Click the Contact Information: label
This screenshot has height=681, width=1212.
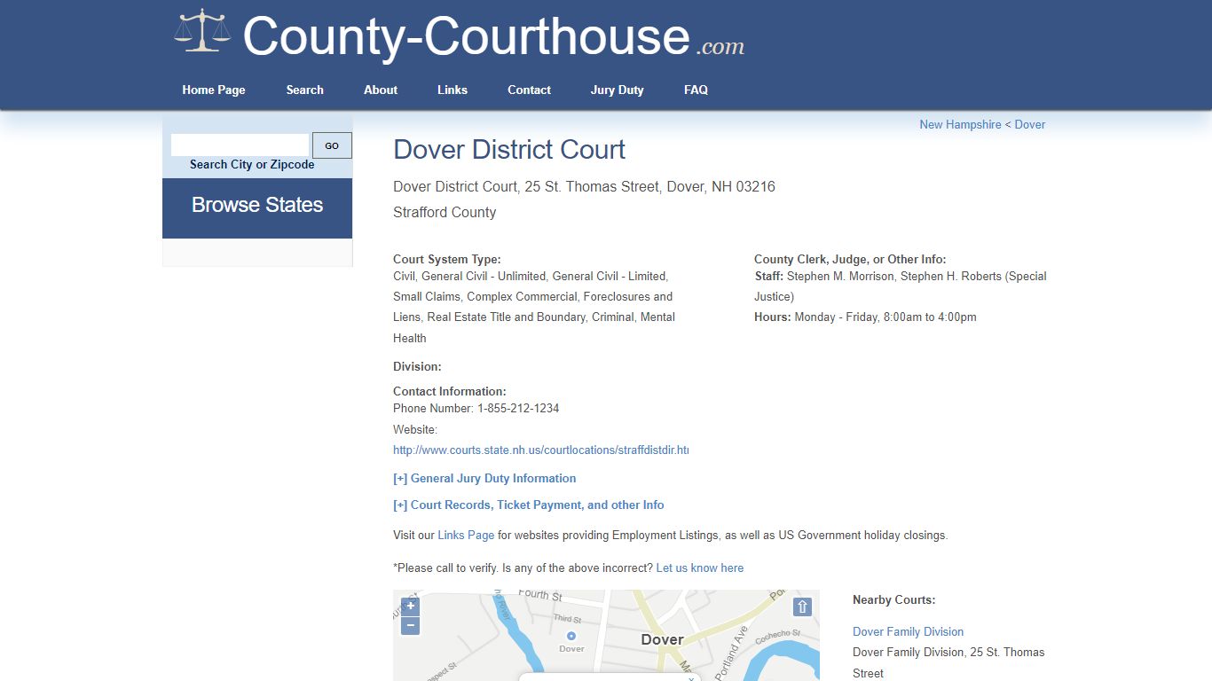[x=450, y=391]
